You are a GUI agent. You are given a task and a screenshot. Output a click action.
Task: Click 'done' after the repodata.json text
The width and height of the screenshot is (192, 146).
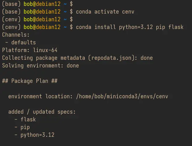[146, 58]
